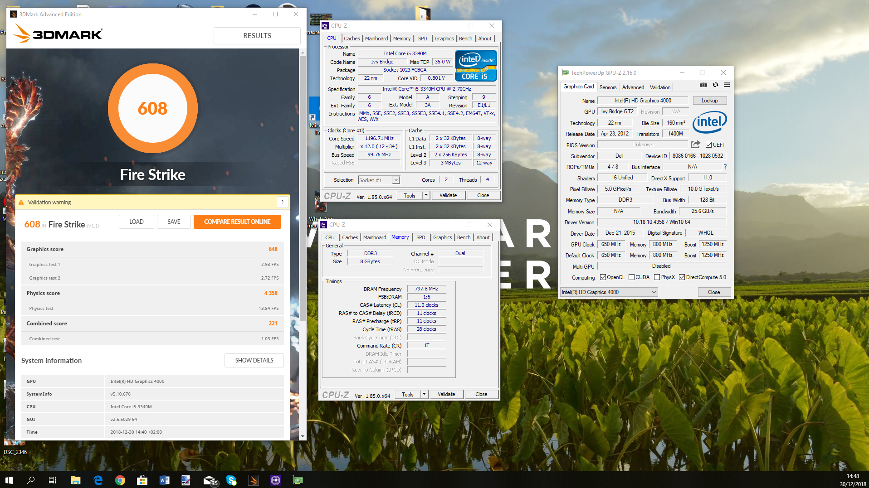Screen dimensions: 869x488
Task: Open Tools dropdown arrow in top CPU-Z window
Action: coord(425,195)
